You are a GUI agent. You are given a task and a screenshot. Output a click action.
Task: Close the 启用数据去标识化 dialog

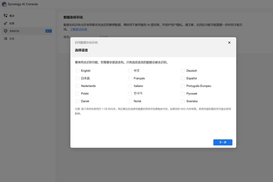coord(229,42)
